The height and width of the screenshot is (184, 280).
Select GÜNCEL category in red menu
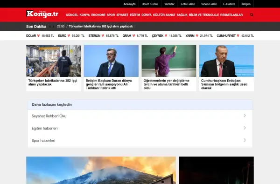72,15
